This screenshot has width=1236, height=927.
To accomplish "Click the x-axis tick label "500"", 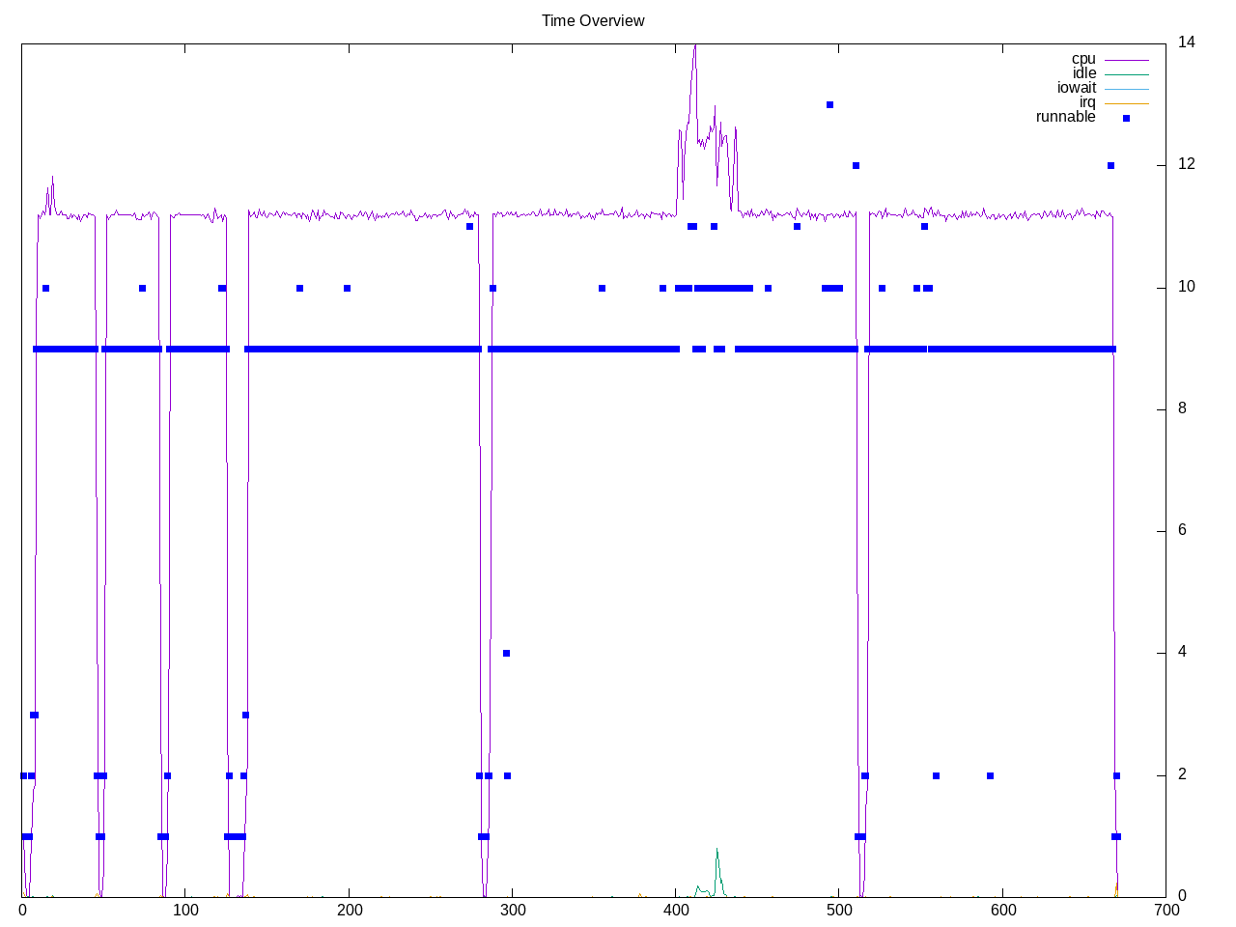I will (839, 910).
